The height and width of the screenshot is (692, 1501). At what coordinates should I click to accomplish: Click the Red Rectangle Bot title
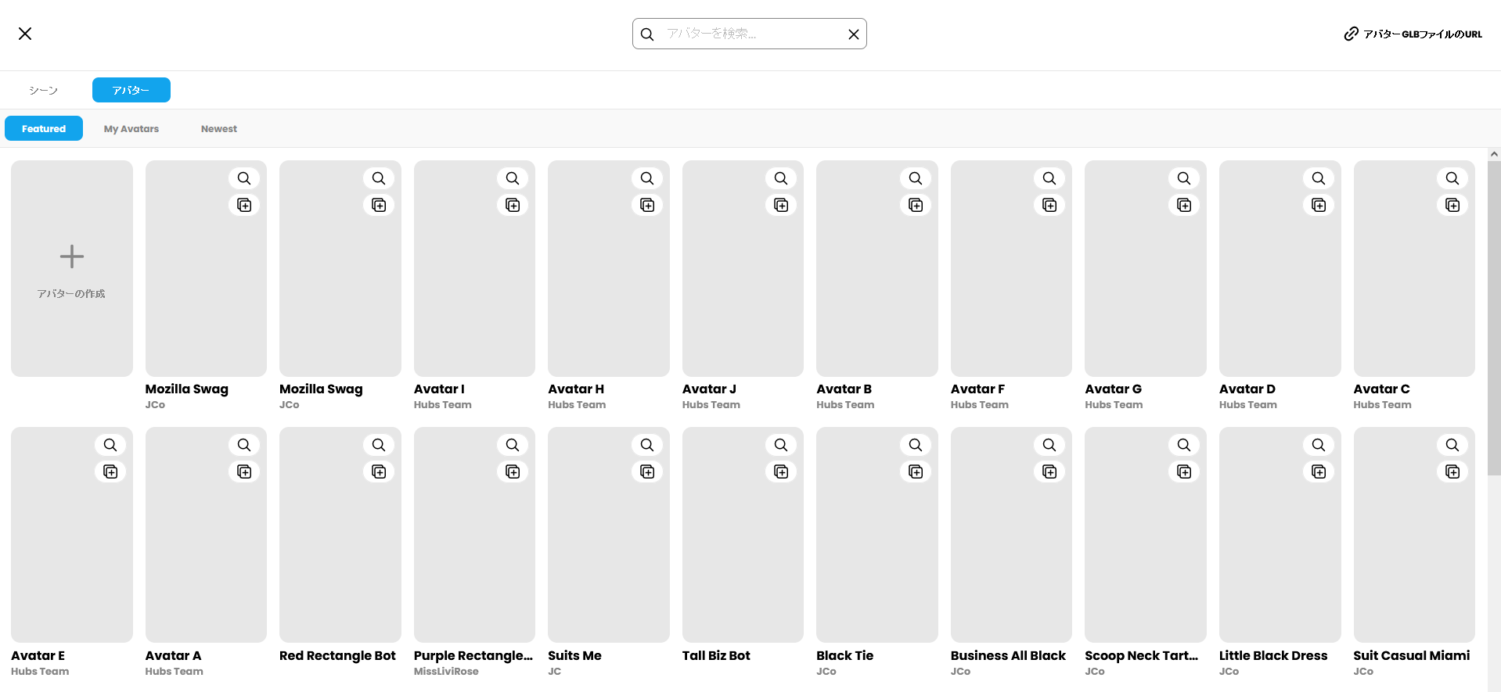pos(337,655)
